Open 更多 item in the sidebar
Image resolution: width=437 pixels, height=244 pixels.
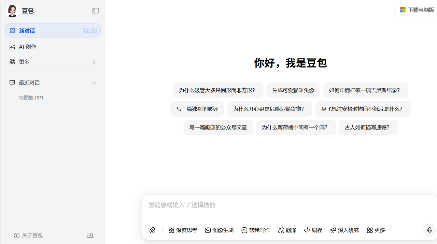point(53,62)
